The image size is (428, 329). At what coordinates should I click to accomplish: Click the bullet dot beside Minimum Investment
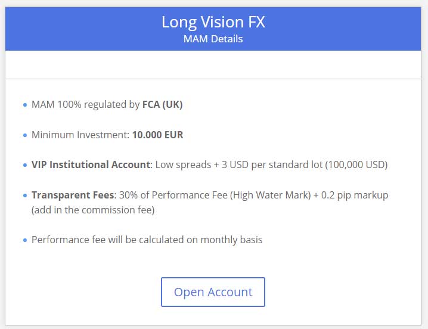[x=25, y=135]
